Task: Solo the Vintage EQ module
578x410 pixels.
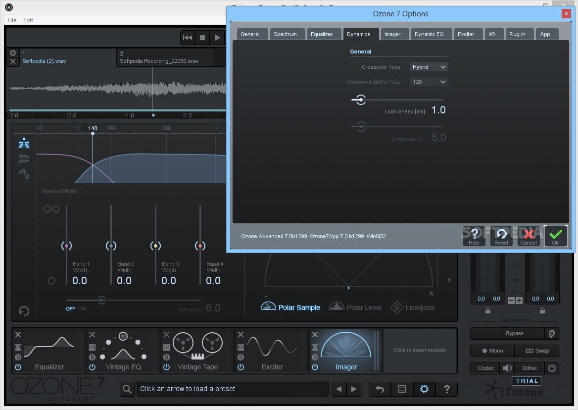Action: [x=92, y=357]
